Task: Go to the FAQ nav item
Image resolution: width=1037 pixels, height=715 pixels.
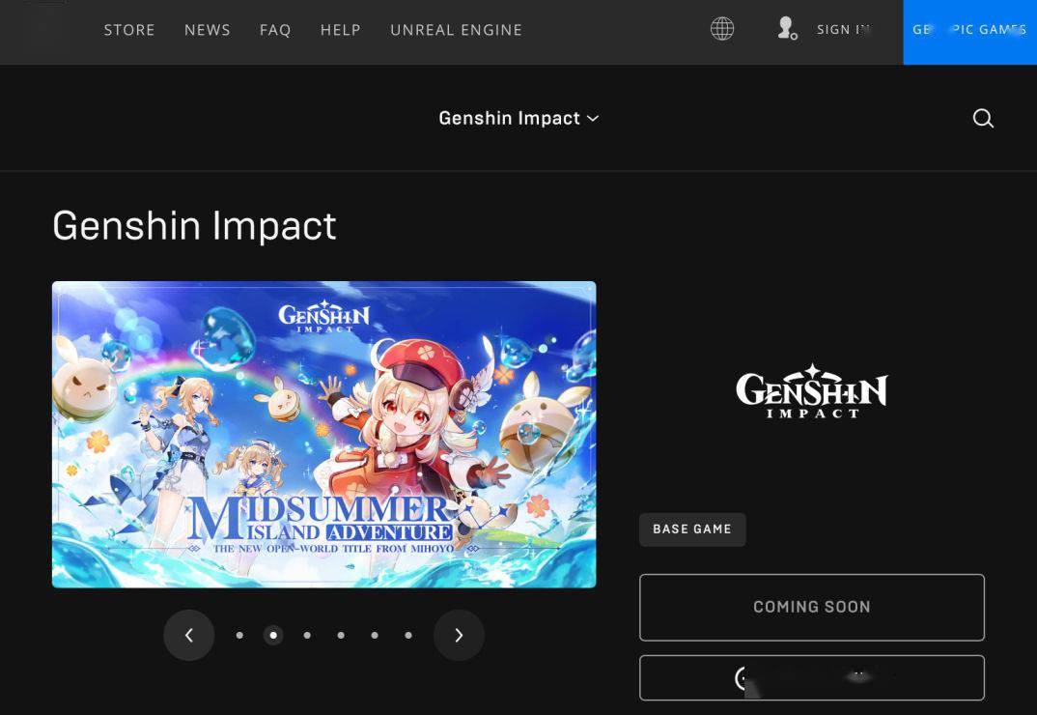Action: (x=275, y=30)
